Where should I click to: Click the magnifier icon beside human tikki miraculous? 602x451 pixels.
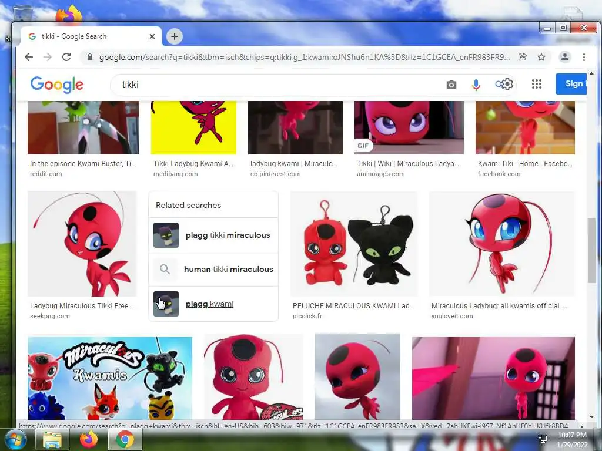point(165,269)
